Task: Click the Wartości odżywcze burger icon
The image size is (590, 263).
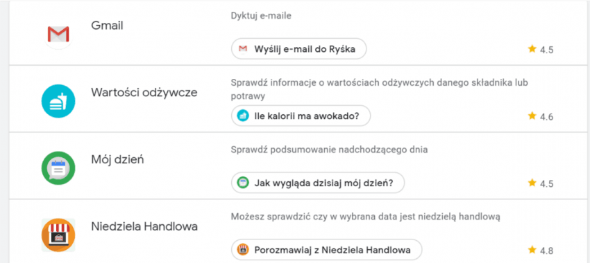Action: [x=58, y=101]
